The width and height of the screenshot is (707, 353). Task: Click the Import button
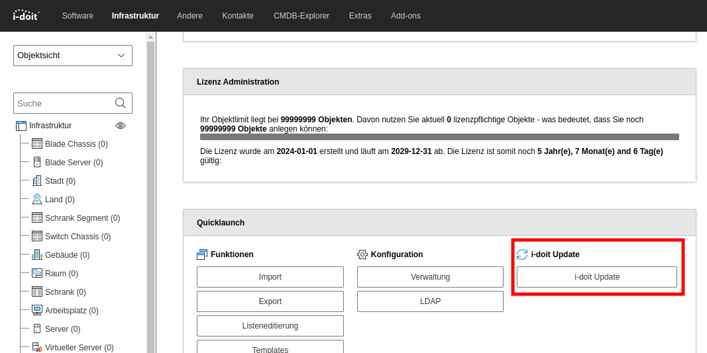[270, 277]
